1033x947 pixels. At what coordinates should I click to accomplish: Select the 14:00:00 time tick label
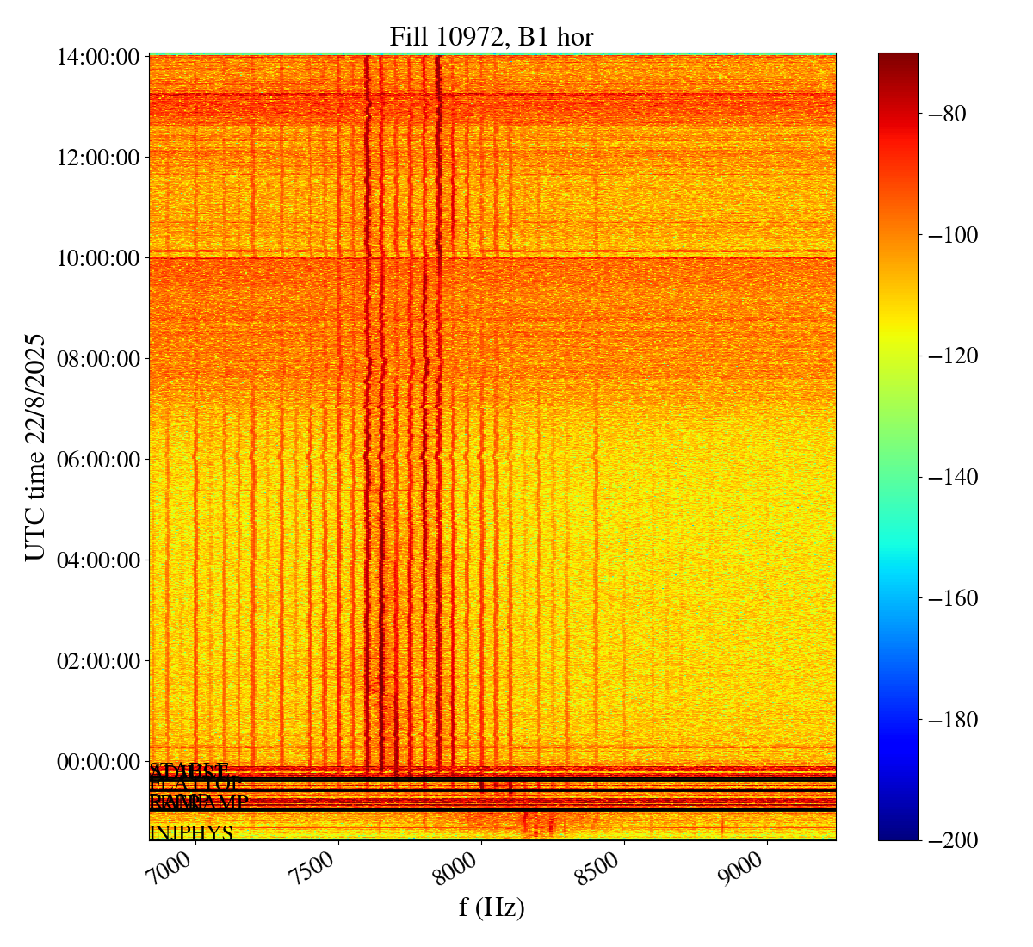click(98, 57)
